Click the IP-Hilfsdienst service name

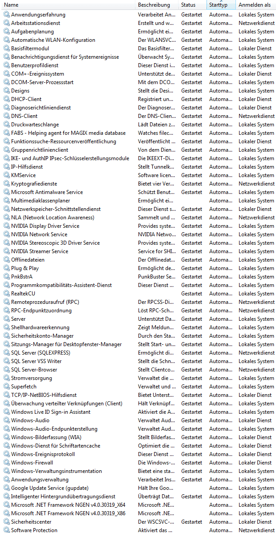[x=27, y=167]
